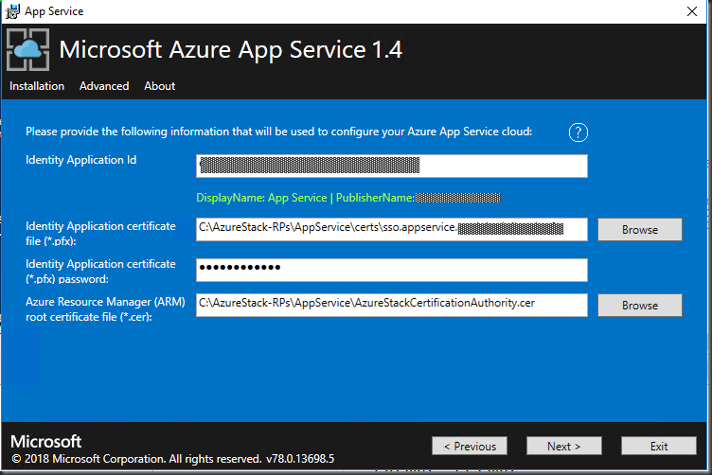Viewport: 712px width, 475px height.
Task: Click the Microsoft Azure App Service 1.4 heading
Action: click(230, 50)
